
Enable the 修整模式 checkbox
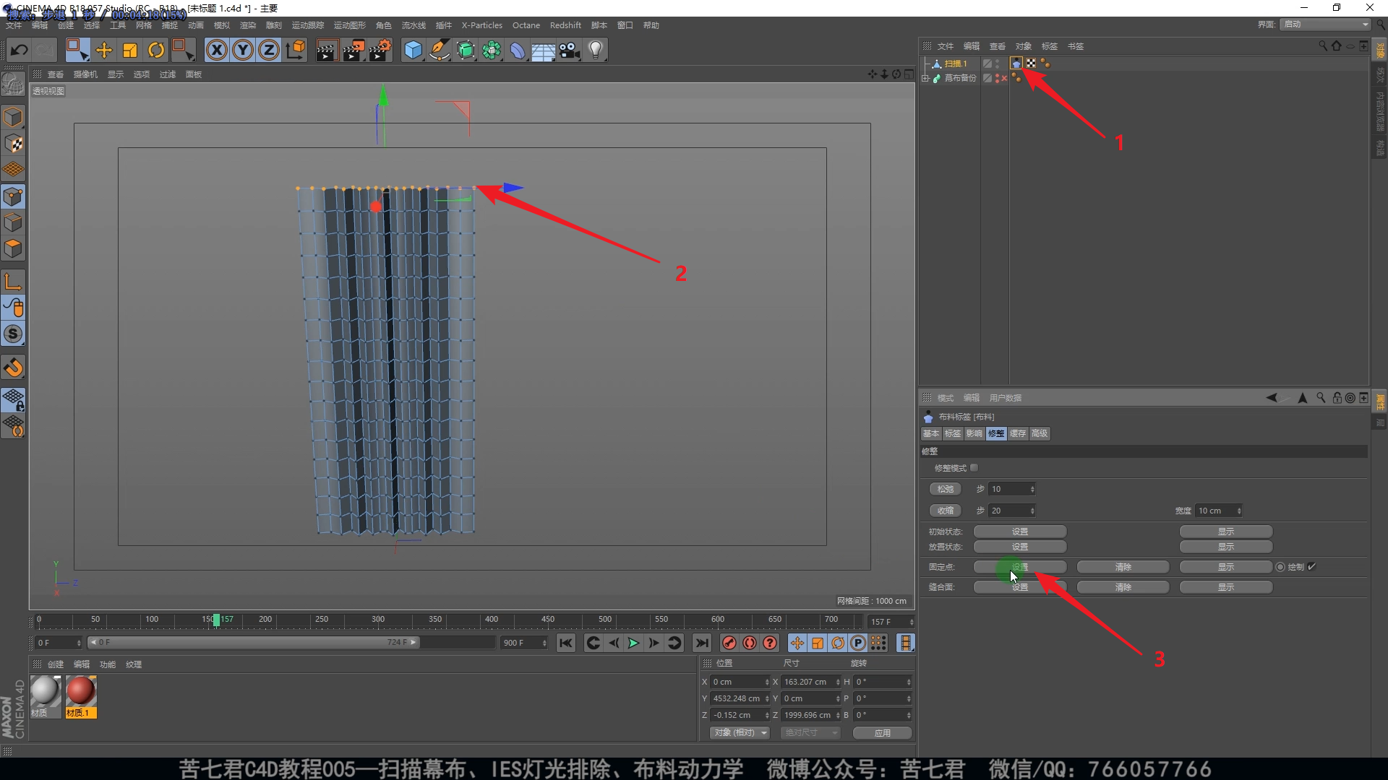[x=974, y=468]
